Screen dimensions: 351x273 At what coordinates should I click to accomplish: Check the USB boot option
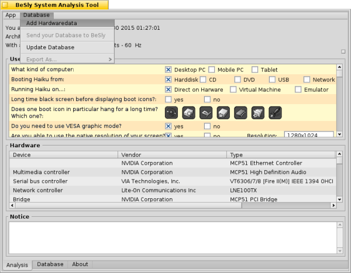(x=273, y=80)
